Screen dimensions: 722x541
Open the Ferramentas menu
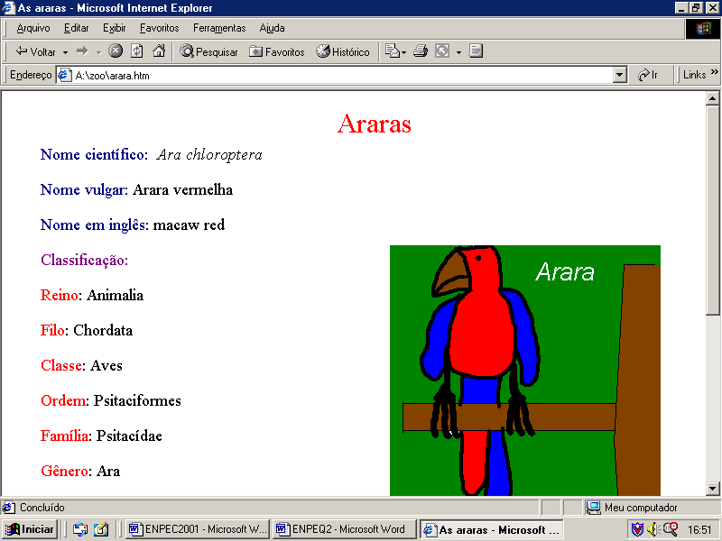click(219, 28)
